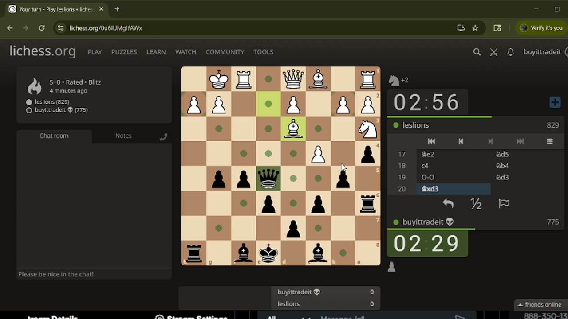568x319 pixels.
Task: Move the queen to the e4 dot
Action: 268,153
